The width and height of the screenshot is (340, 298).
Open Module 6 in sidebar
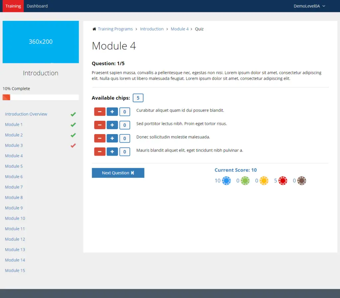14,177
